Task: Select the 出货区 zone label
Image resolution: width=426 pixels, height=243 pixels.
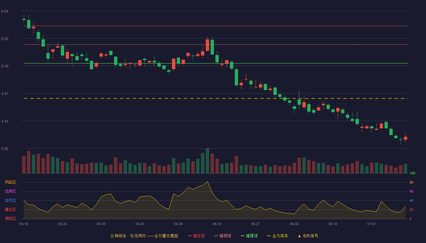Action: (x=10, y=191)
